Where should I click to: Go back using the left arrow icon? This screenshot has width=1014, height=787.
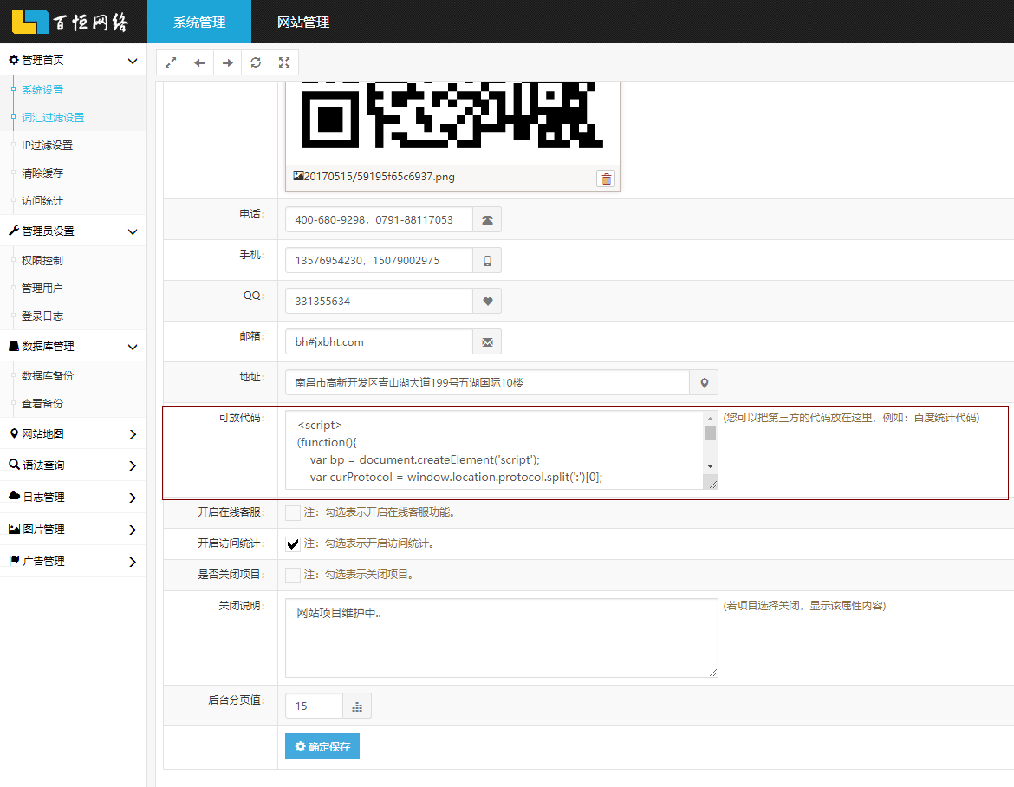click(x=199, y=62)
